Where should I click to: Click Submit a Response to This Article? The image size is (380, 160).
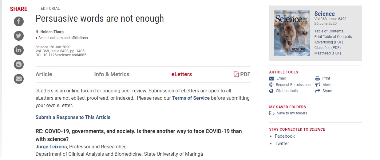[73, 117]
